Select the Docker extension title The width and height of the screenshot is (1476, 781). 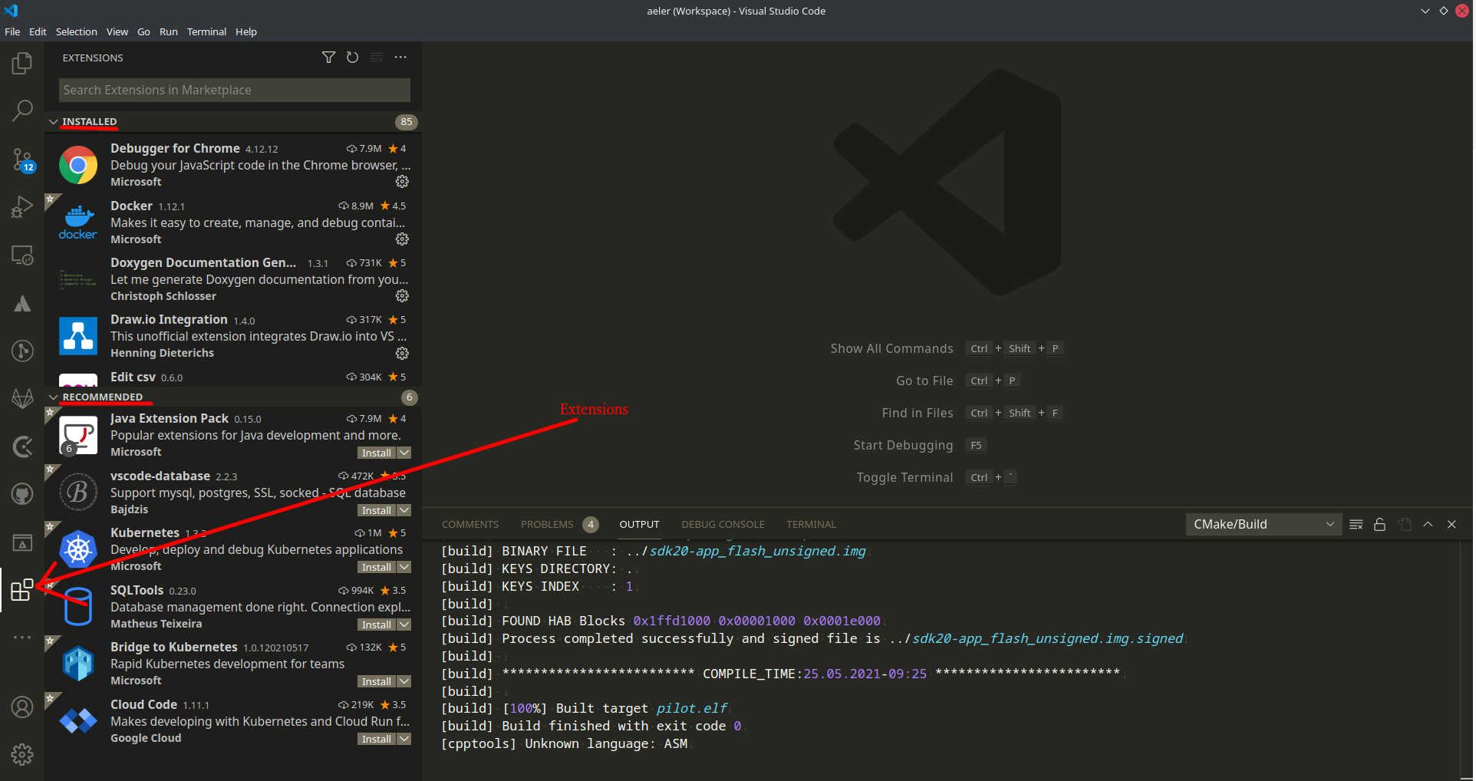(131, 206)
